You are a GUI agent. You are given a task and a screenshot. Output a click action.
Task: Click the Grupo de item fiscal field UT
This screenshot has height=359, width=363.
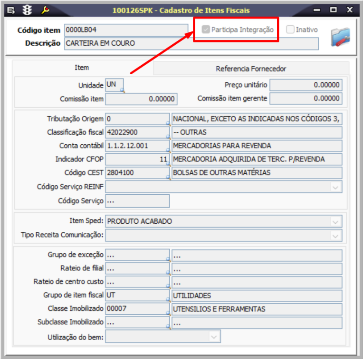pos(137,295)
